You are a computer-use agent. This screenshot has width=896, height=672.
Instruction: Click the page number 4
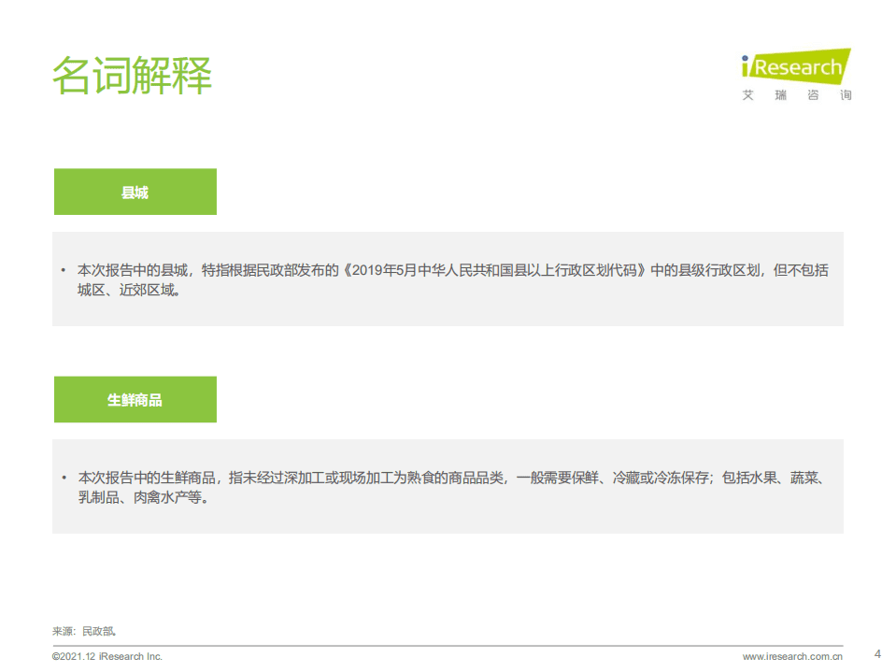(x=876, y=655)
